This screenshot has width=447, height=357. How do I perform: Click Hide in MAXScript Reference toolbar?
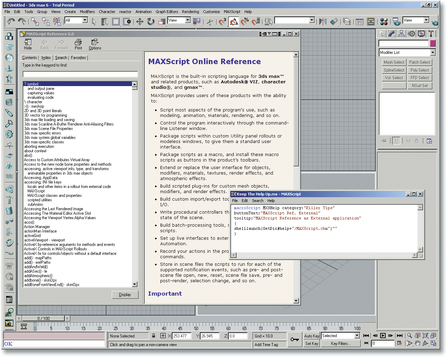click(28, 44)
